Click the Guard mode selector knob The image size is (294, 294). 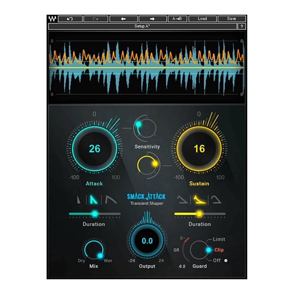pyautogui.click(x=200, y=250)
